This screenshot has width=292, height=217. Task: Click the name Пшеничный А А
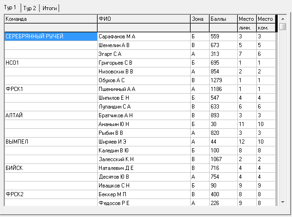(117, 89)
